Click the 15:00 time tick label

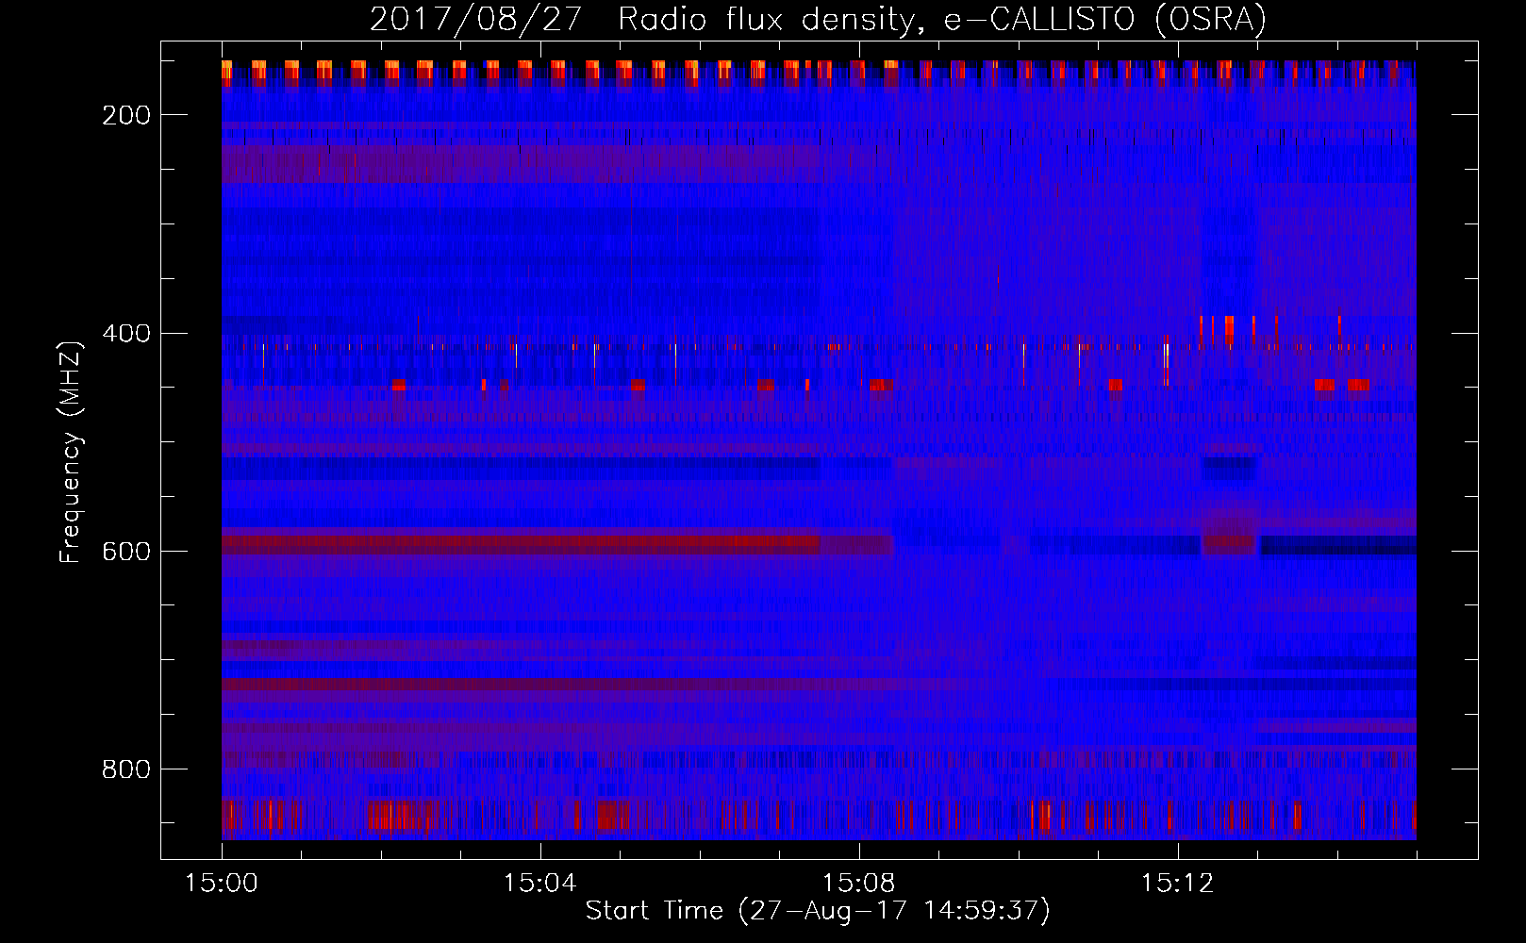[x=222, y=884]
